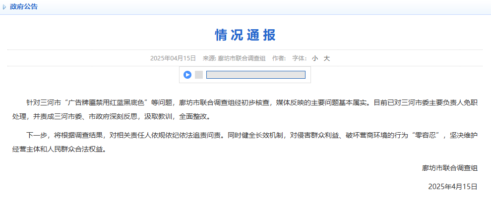Click the headline 情况通报

[x=245, y=35]
